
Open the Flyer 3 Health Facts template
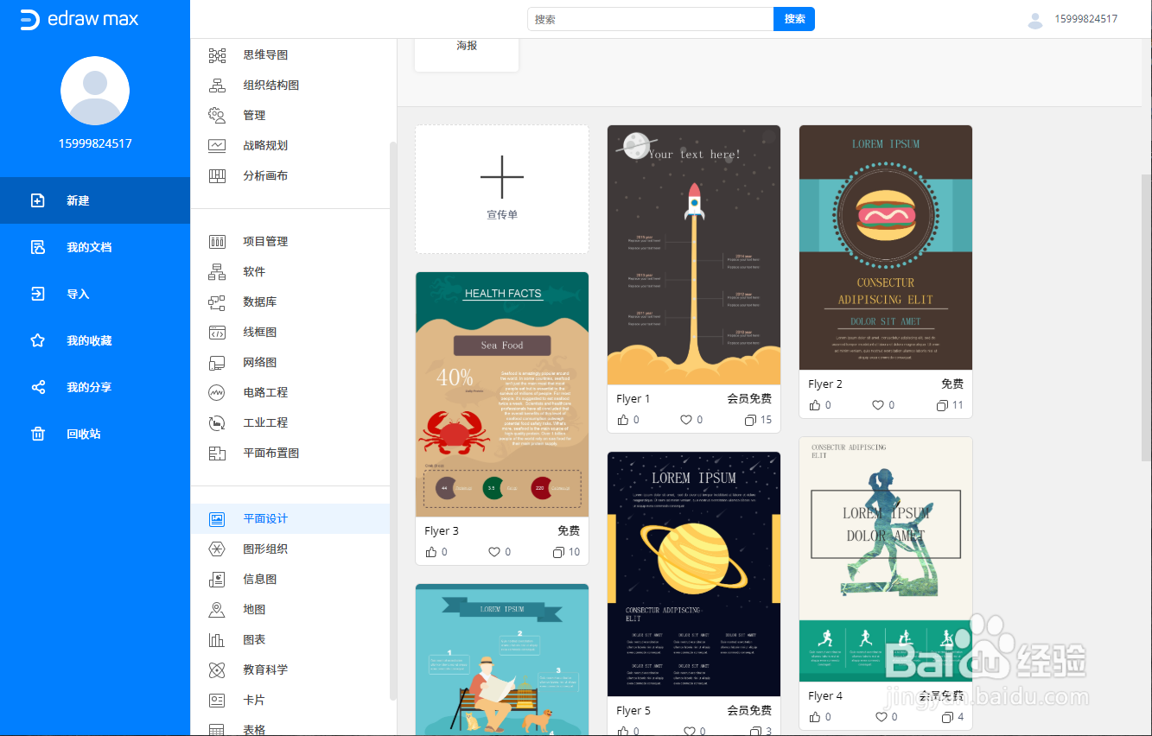(x=502, y=394)
